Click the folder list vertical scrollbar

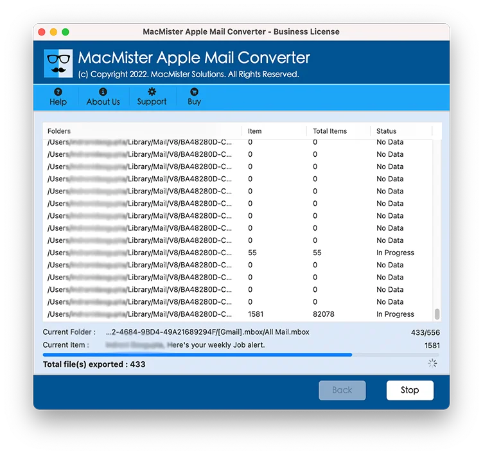(x=437, y=314)
